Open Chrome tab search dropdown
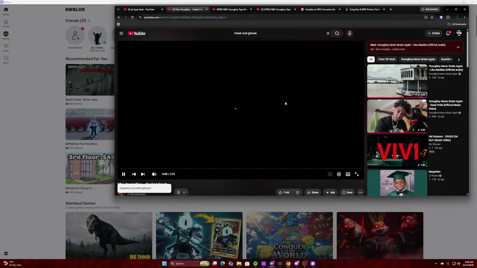The image size is (477, 268). tap(118, 9)
